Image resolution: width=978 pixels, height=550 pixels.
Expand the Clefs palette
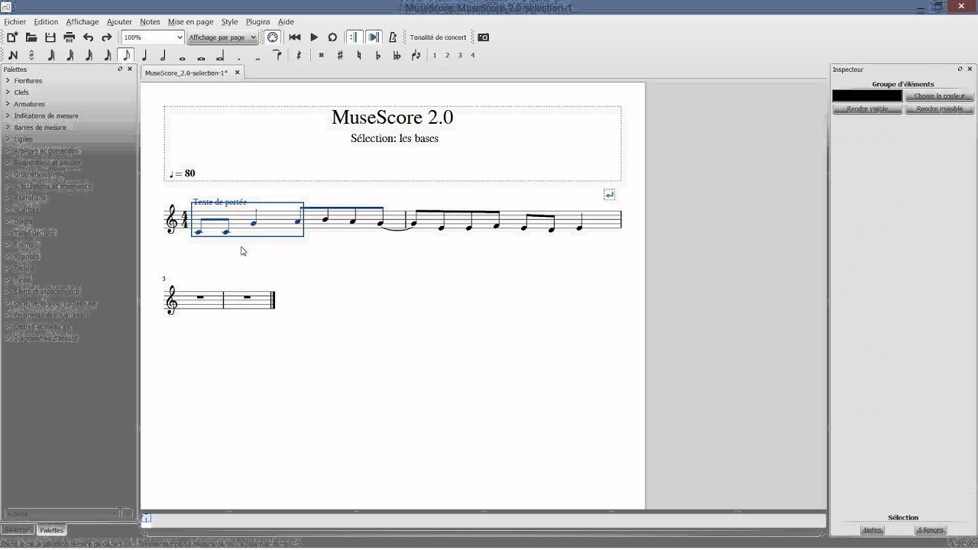pos(21,92)
